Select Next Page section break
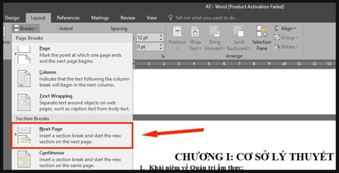This screenshot has width=339, height=173. (x=72, y=136)
